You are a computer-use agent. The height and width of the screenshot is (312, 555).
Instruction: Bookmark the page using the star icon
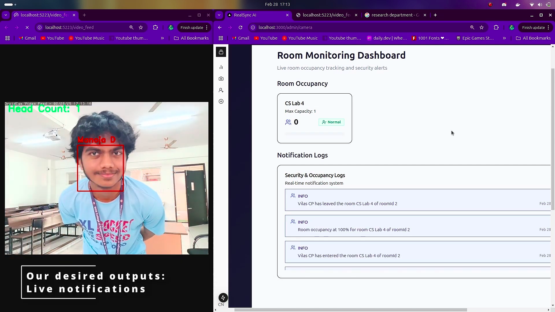point(482,27)
